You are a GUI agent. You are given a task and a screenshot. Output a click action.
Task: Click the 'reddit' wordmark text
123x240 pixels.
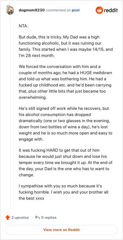111,10
